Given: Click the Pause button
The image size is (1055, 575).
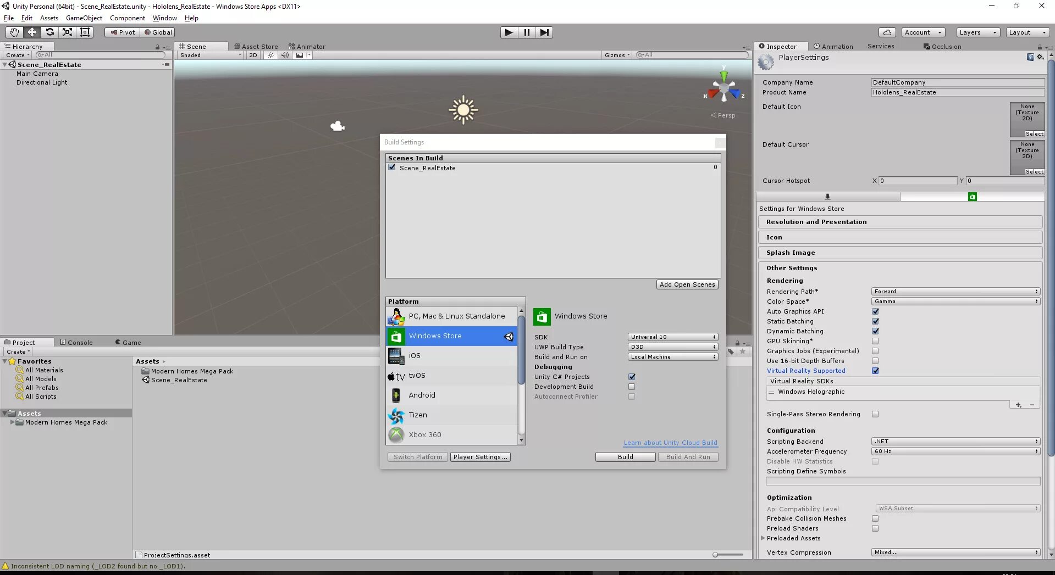Looking at the screenshot, I should [527, 32].
